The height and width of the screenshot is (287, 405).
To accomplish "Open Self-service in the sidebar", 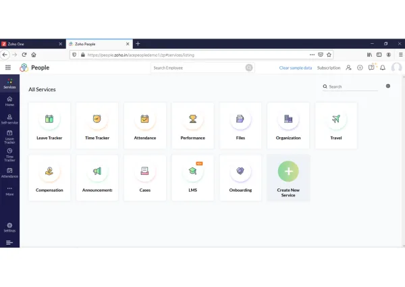I will (x=9, y=120).
